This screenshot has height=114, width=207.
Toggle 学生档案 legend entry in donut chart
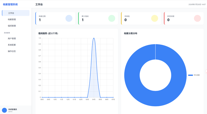point(194,75)
